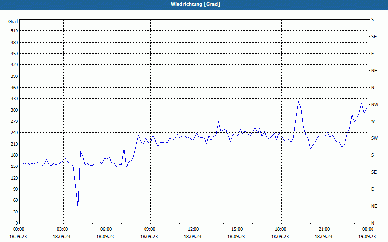Select the 270 y-axis value
Image resolution: width=388 pixels, height=242 pixels.
[15, 121]
